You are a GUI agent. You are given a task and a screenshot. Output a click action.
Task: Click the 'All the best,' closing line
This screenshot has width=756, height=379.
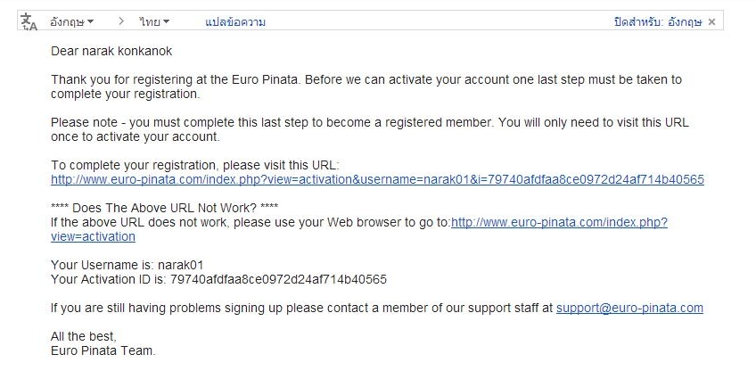click(x=84, y=336)
